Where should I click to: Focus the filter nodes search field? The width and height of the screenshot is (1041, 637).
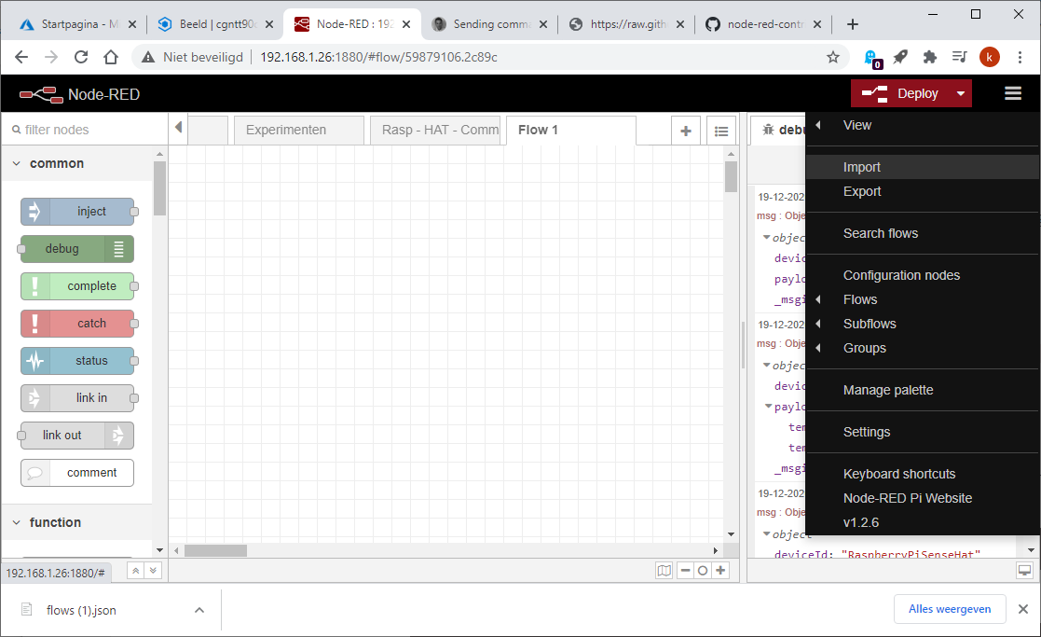(85, 130)
